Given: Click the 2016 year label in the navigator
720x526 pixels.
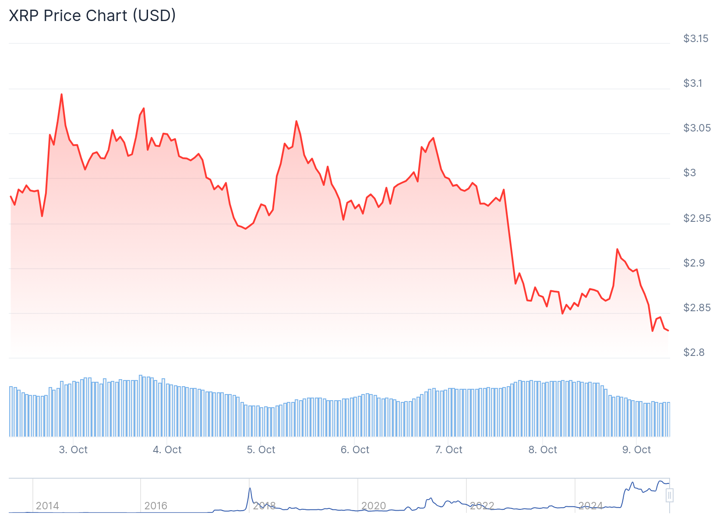Looking at the screenshot, I should point(155,506).
